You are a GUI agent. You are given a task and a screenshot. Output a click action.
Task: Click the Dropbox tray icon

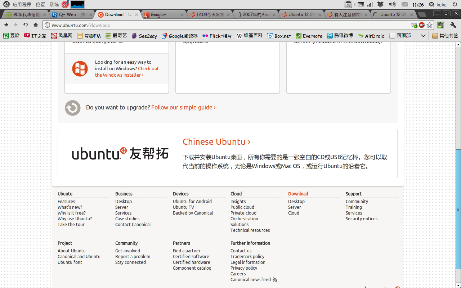pos(380,4)
